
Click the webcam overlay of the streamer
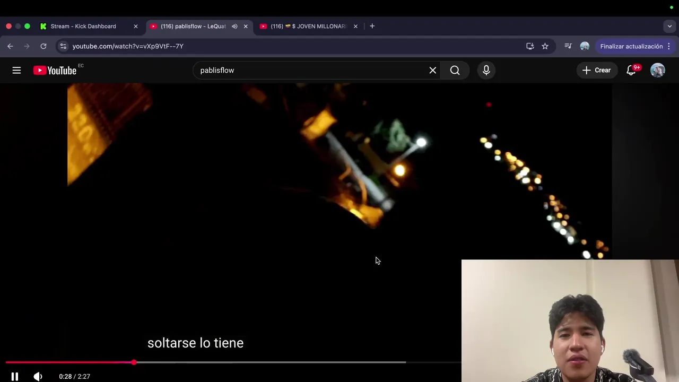point(570,320)
